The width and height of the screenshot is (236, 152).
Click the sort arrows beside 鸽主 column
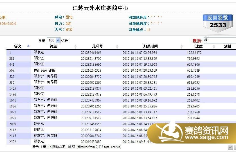pyautogui.click(x=75, y=46)
